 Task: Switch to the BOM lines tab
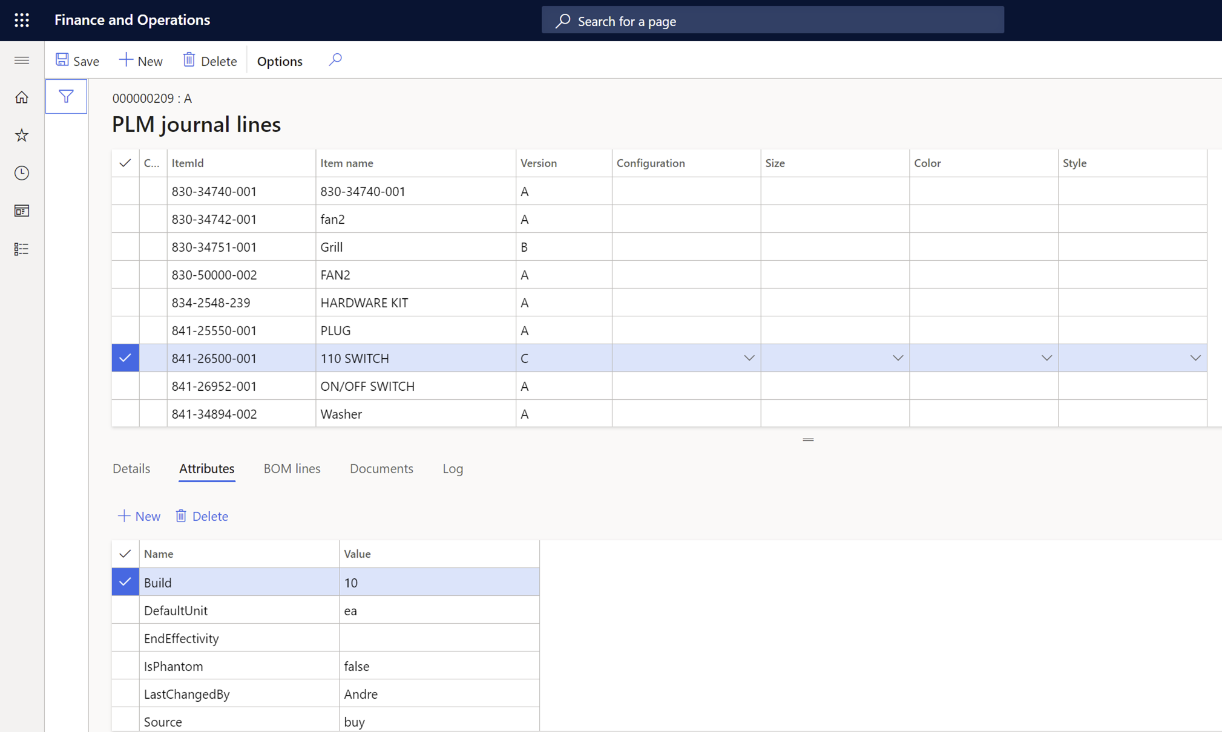292,468
